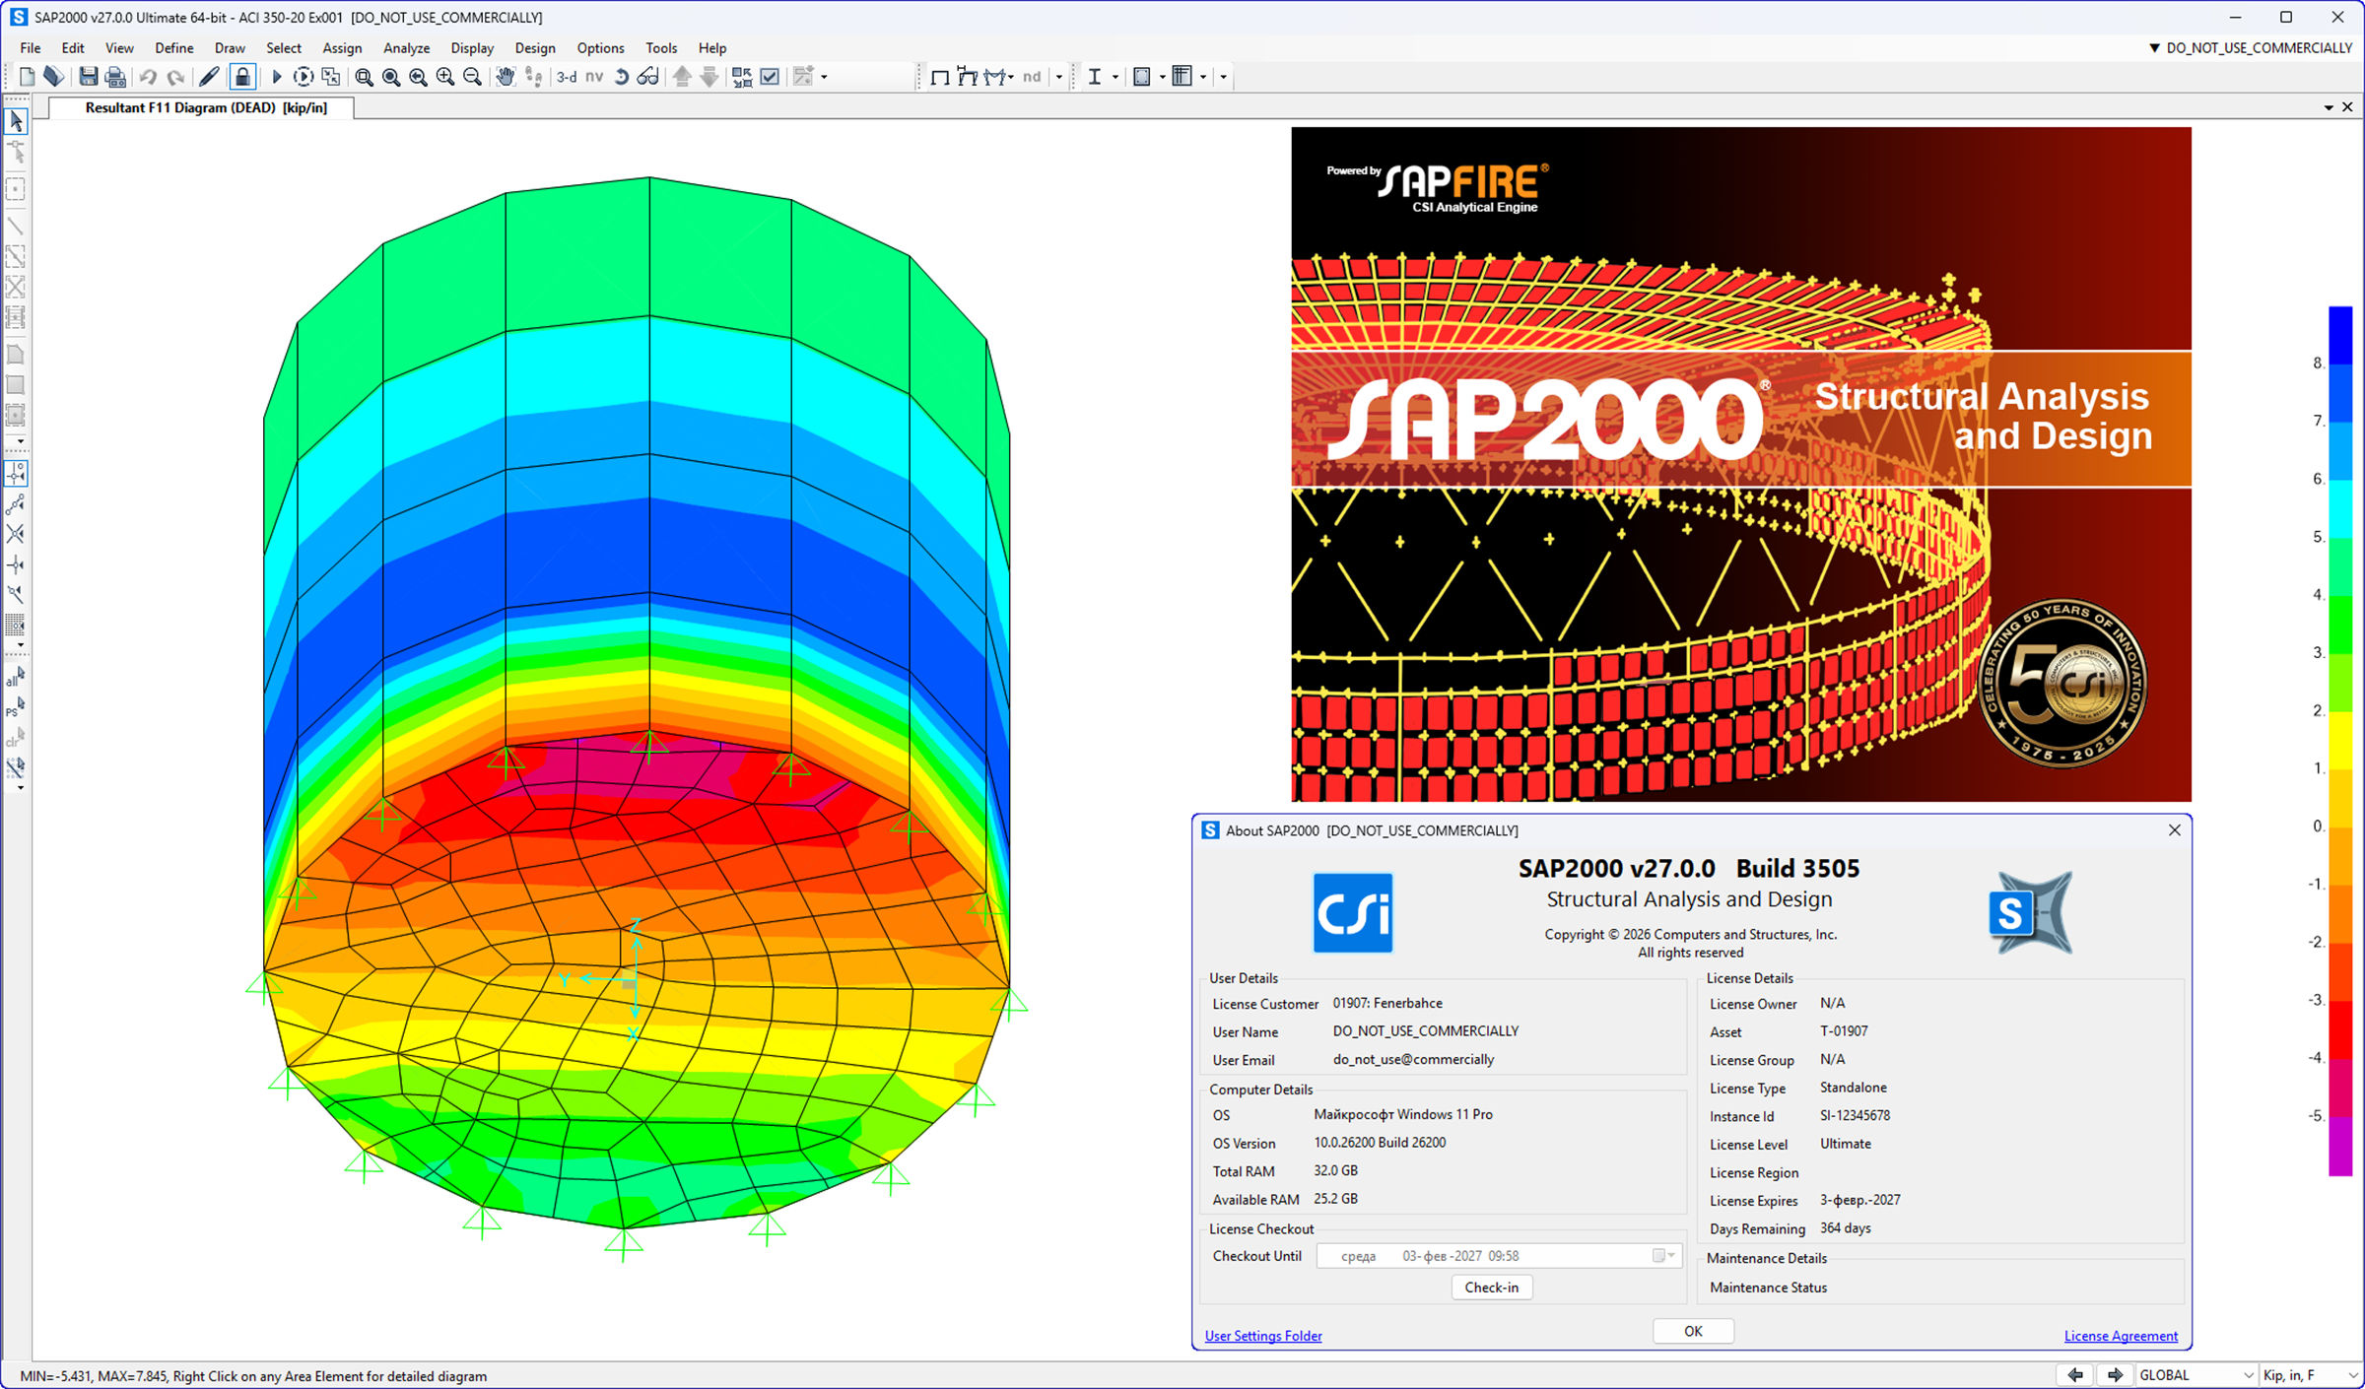Image resolution: width=2365 pixels, height=1389 pixels.
Task: Select the Pan hand tool
Action: point(505,77)
